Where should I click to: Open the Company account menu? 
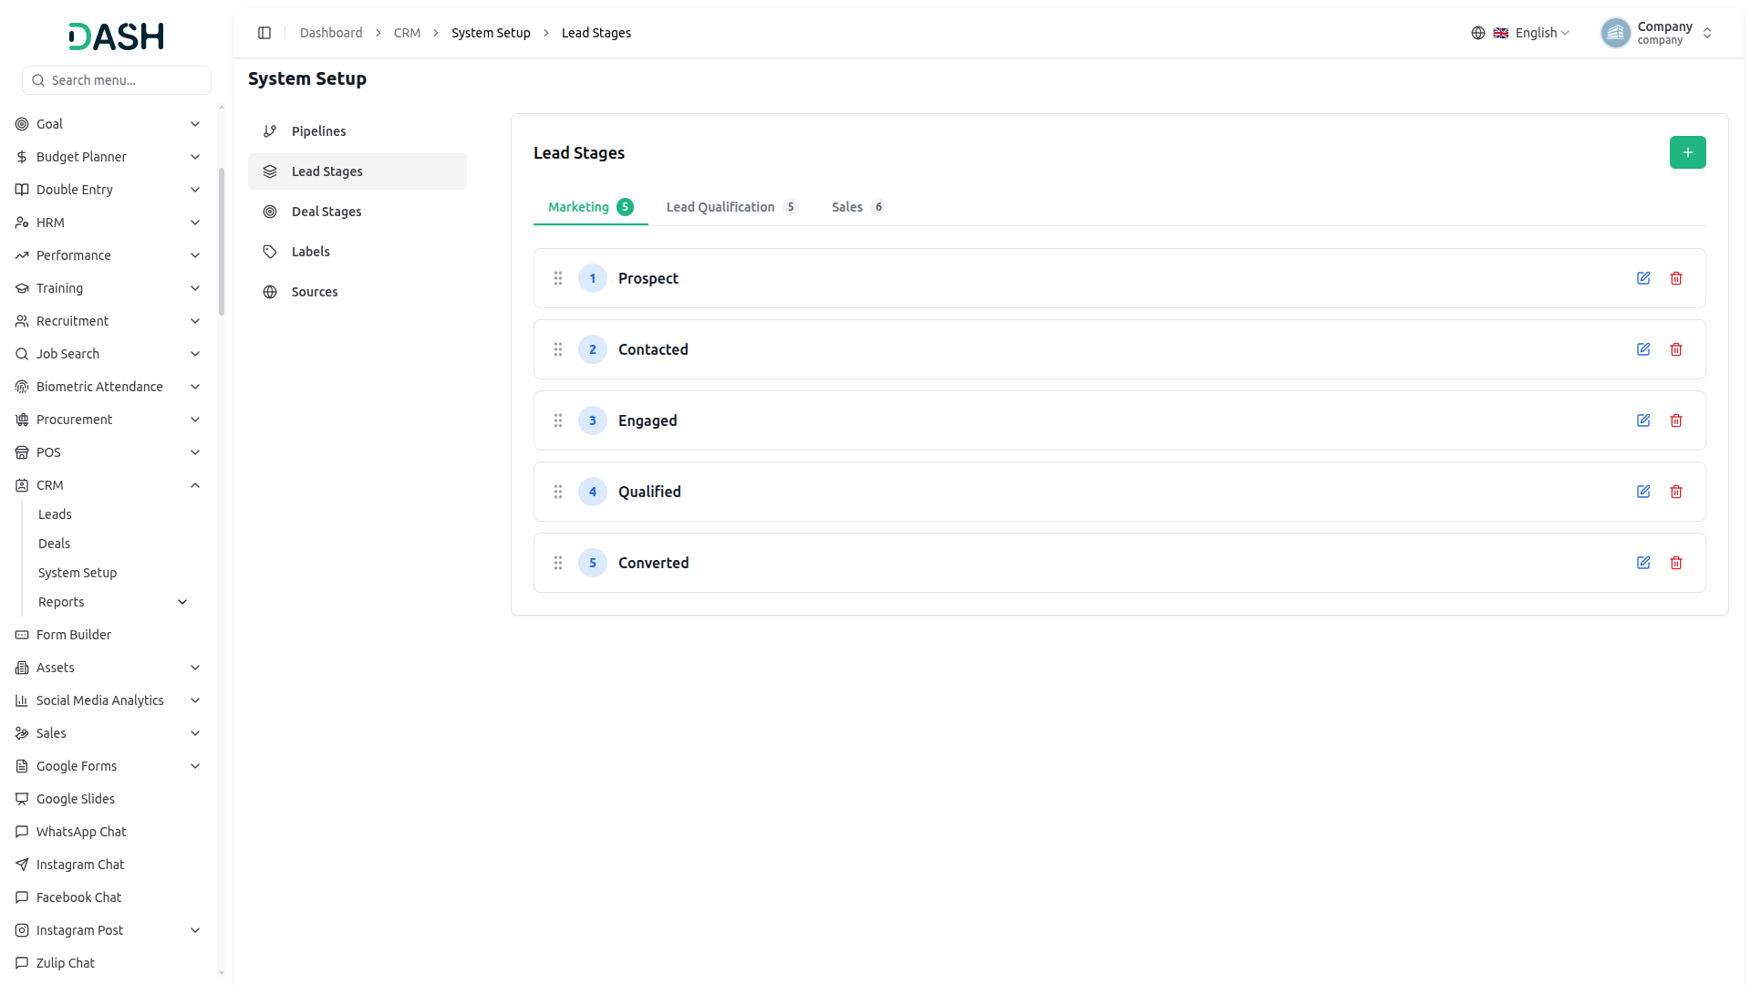pos(1657,33)
